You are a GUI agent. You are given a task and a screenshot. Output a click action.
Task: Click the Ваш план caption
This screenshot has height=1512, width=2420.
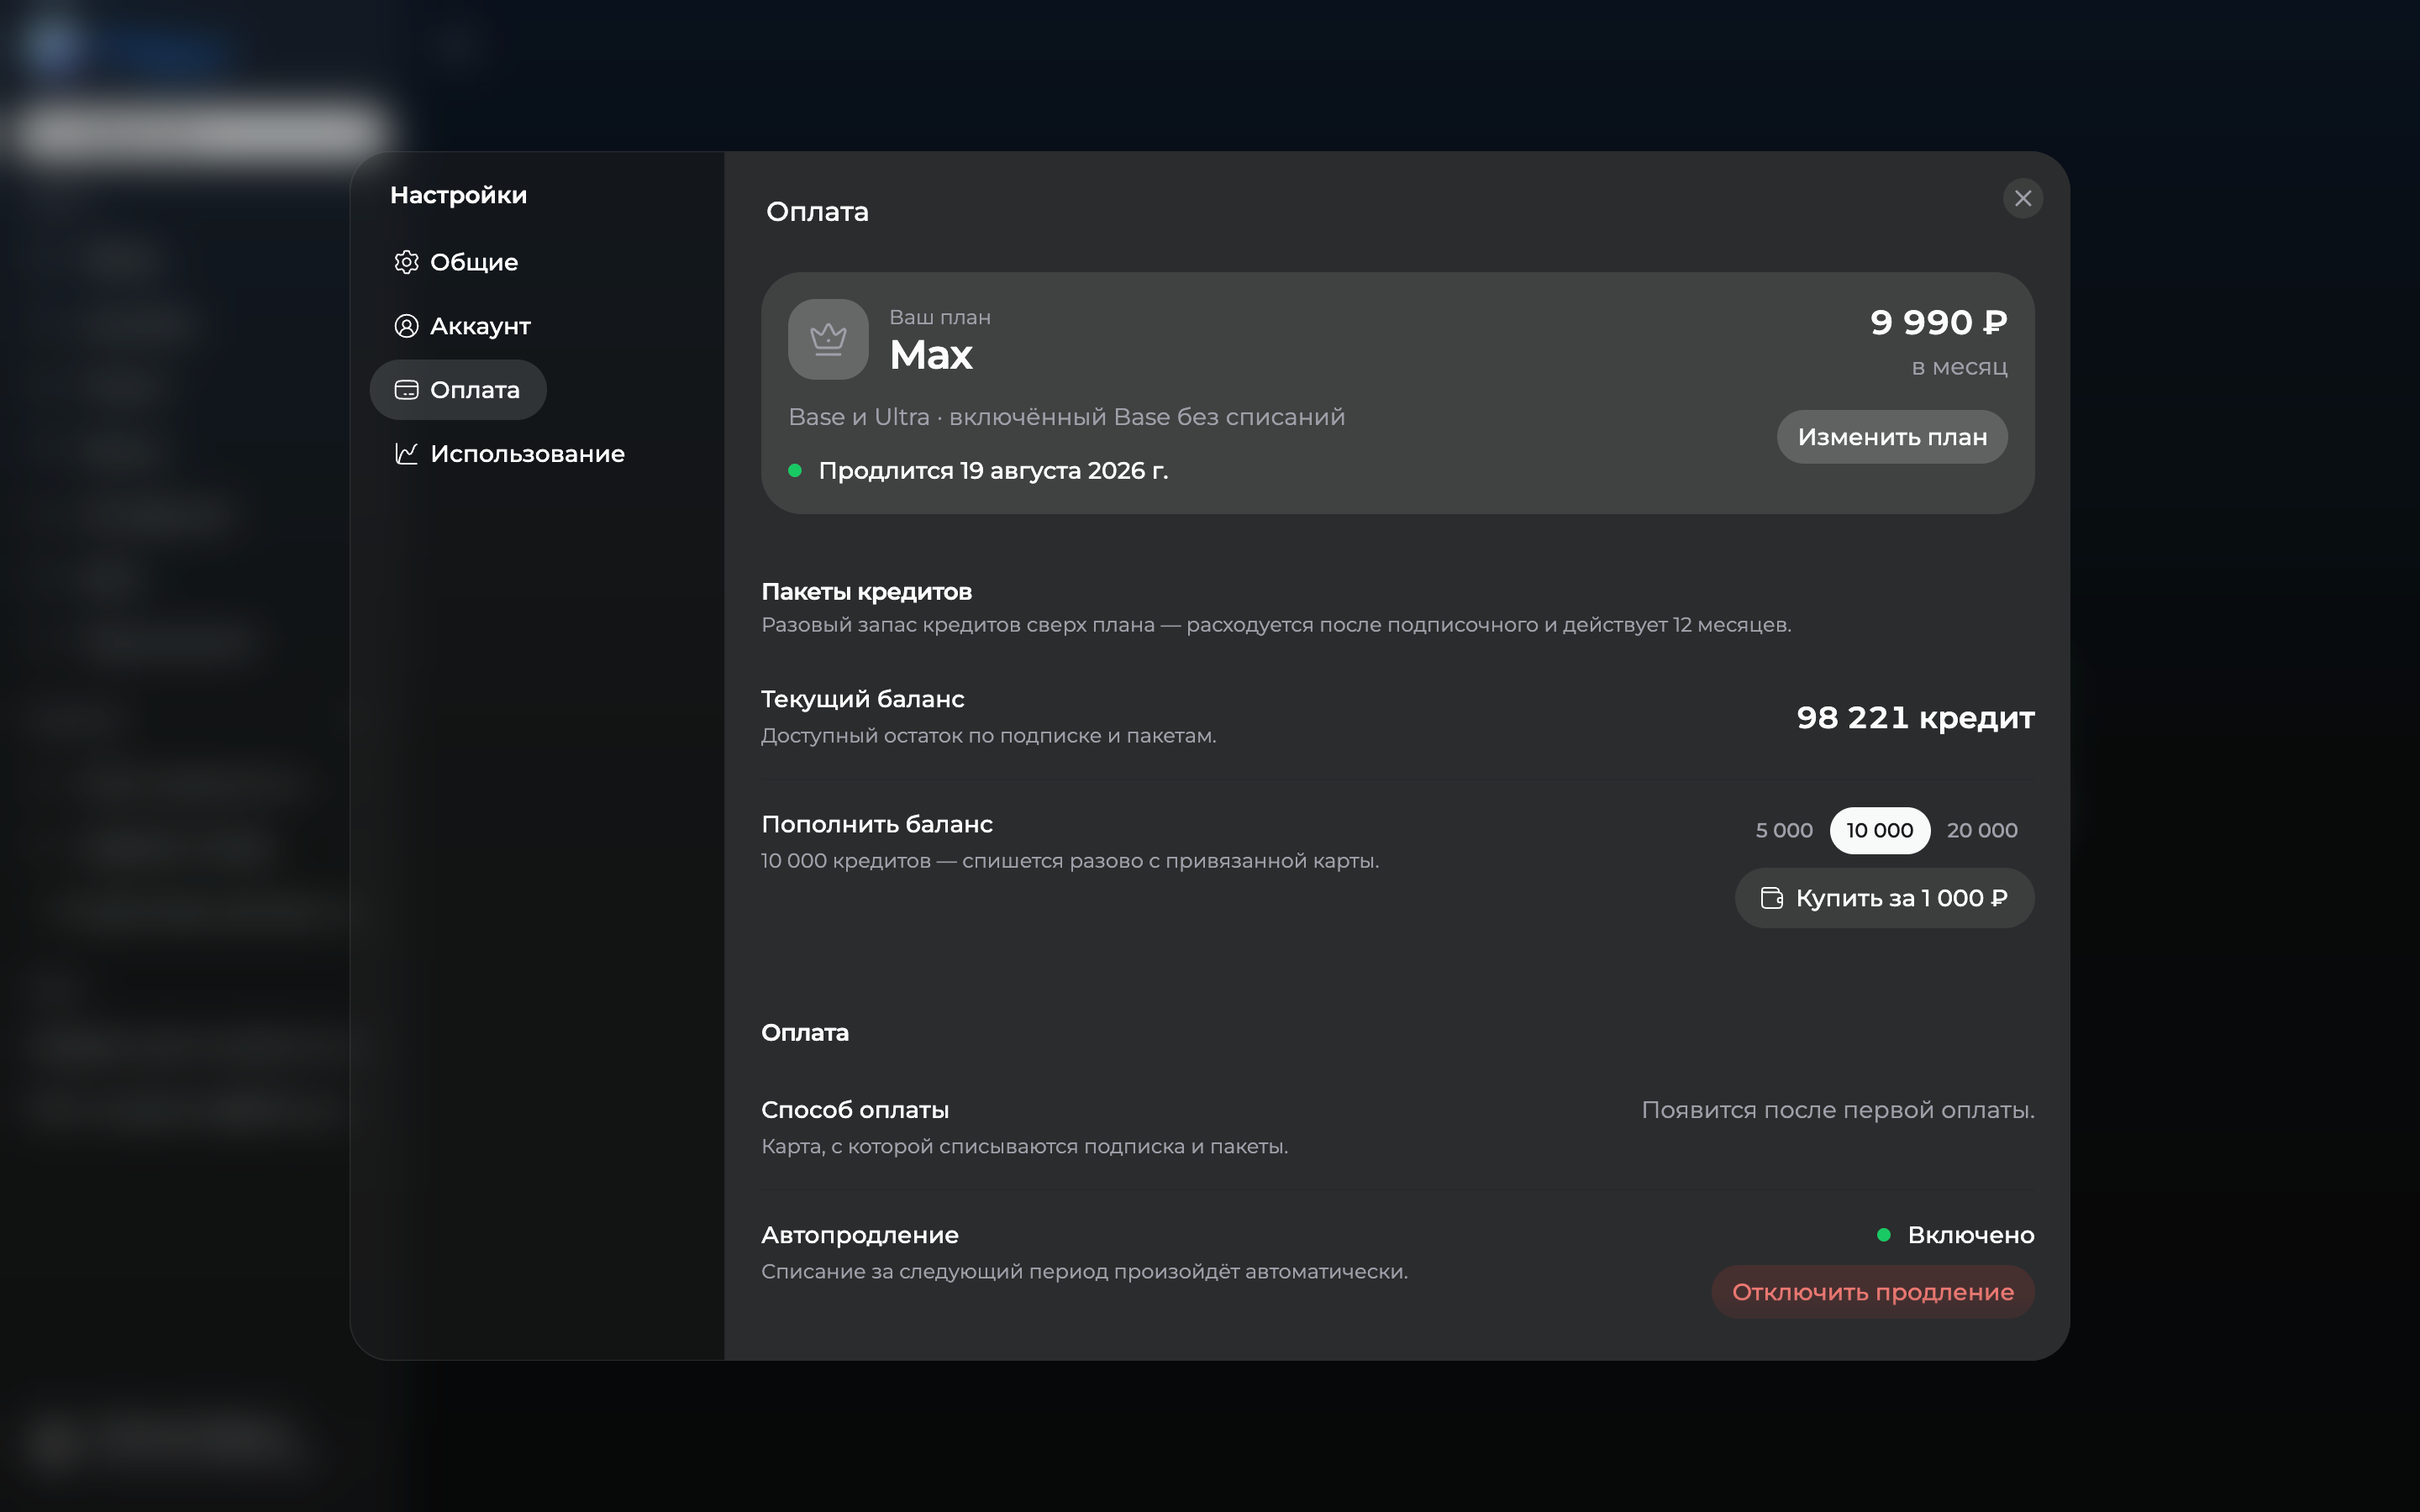tap(940, 317)
